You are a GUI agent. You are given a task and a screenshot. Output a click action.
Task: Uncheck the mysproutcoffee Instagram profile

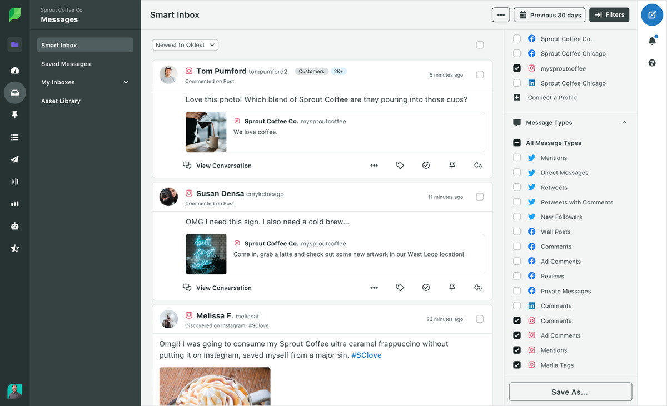pyautogui.click(x=517, y=68)
